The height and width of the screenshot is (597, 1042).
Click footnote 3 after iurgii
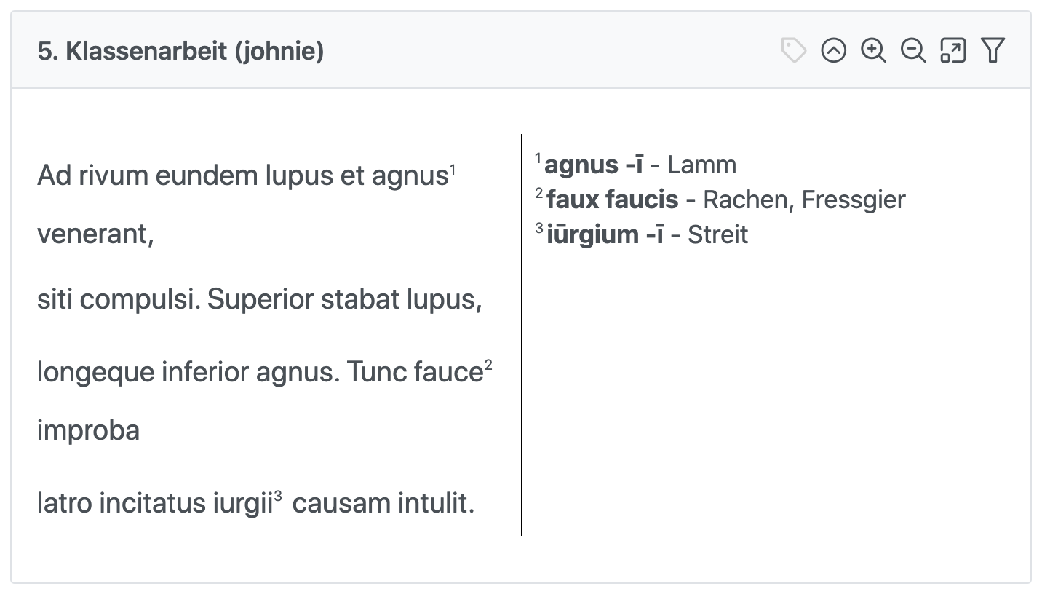[x=277, y=497]
